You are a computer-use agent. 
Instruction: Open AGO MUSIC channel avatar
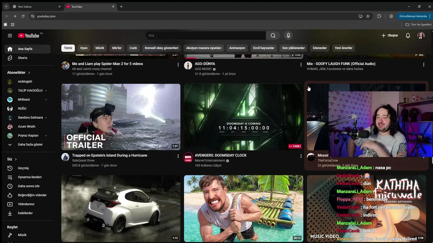tap(188, 65)
